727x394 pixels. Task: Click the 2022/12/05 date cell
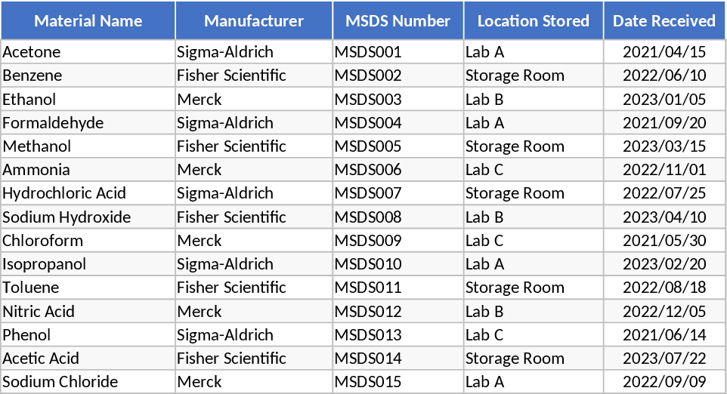(664, 311)
